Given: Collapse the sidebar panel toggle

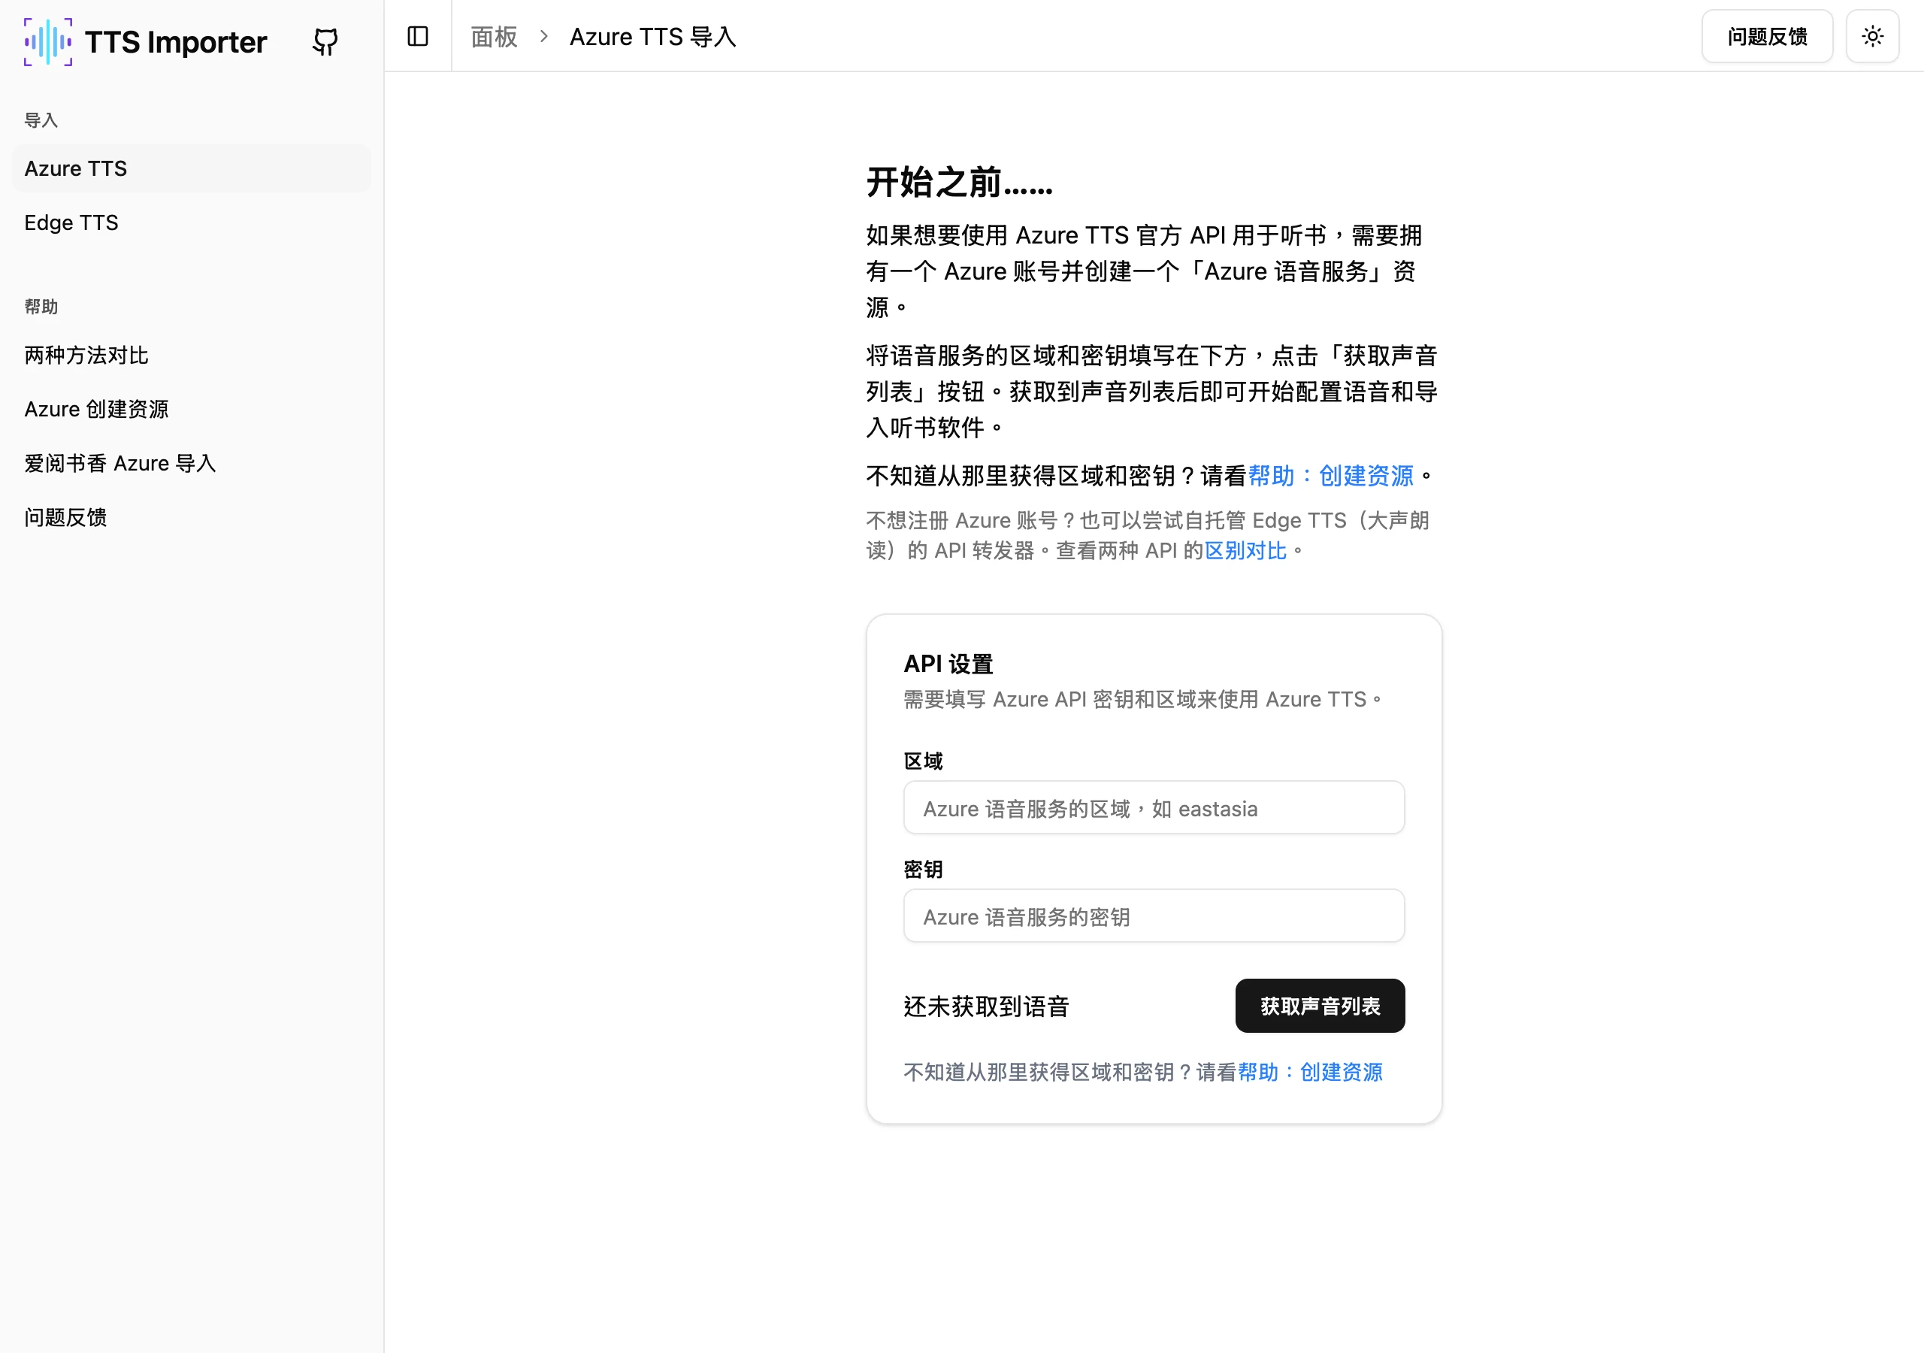Looking at the screenshot, I should click(x=417, y=36).
